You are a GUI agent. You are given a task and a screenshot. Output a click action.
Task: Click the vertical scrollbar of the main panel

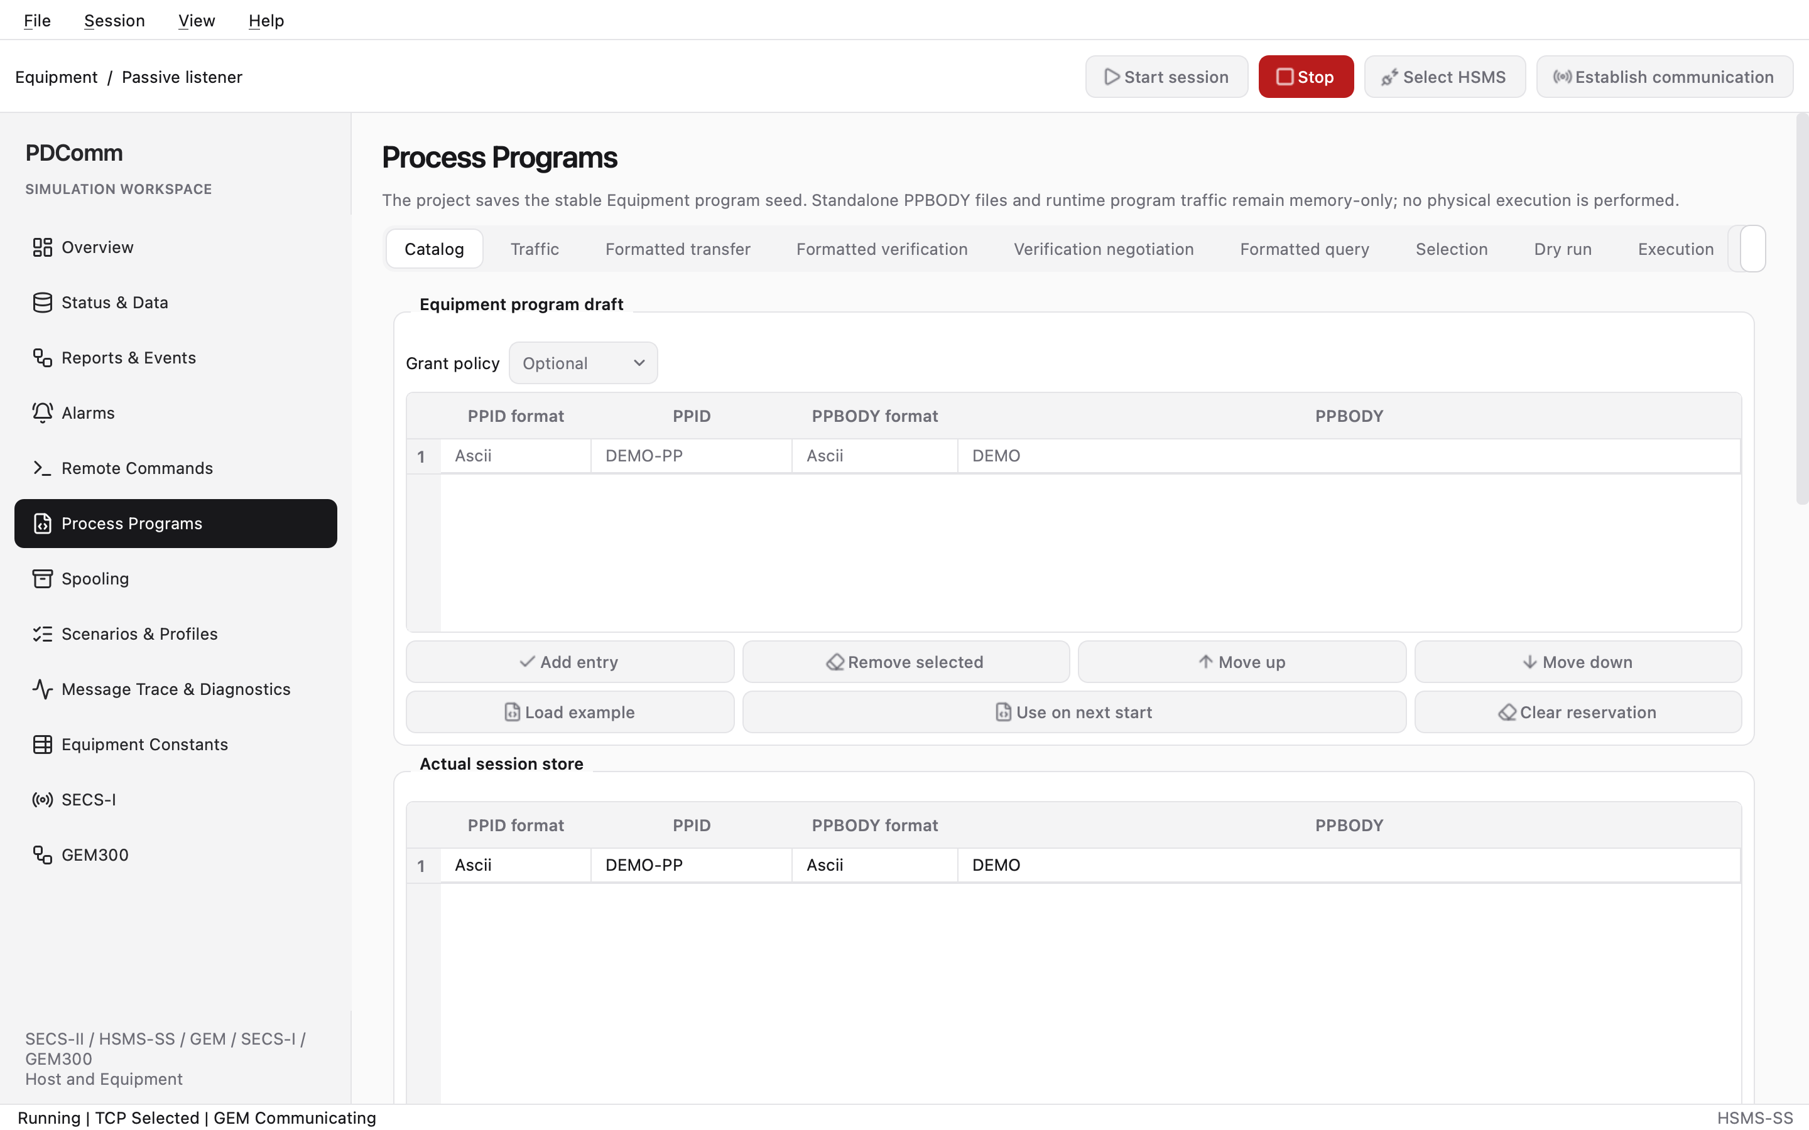tap(1802, 309)
